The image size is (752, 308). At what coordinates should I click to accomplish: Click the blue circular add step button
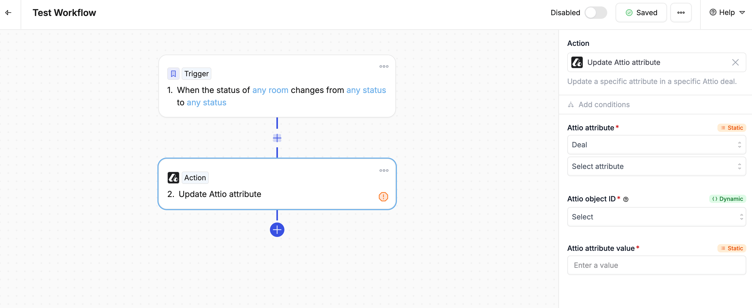(x=277, y=230)
